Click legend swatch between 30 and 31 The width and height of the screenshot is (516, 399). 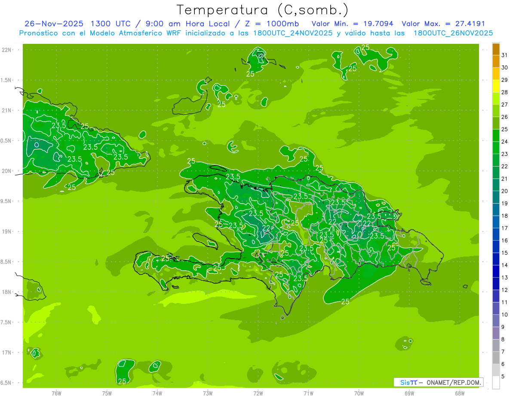[x=496, y=61]
